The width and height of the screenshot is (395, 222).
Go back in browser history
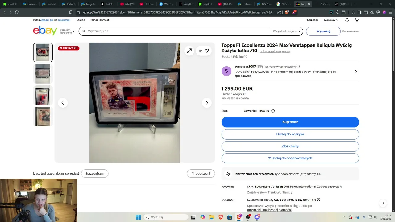point(4,12)
